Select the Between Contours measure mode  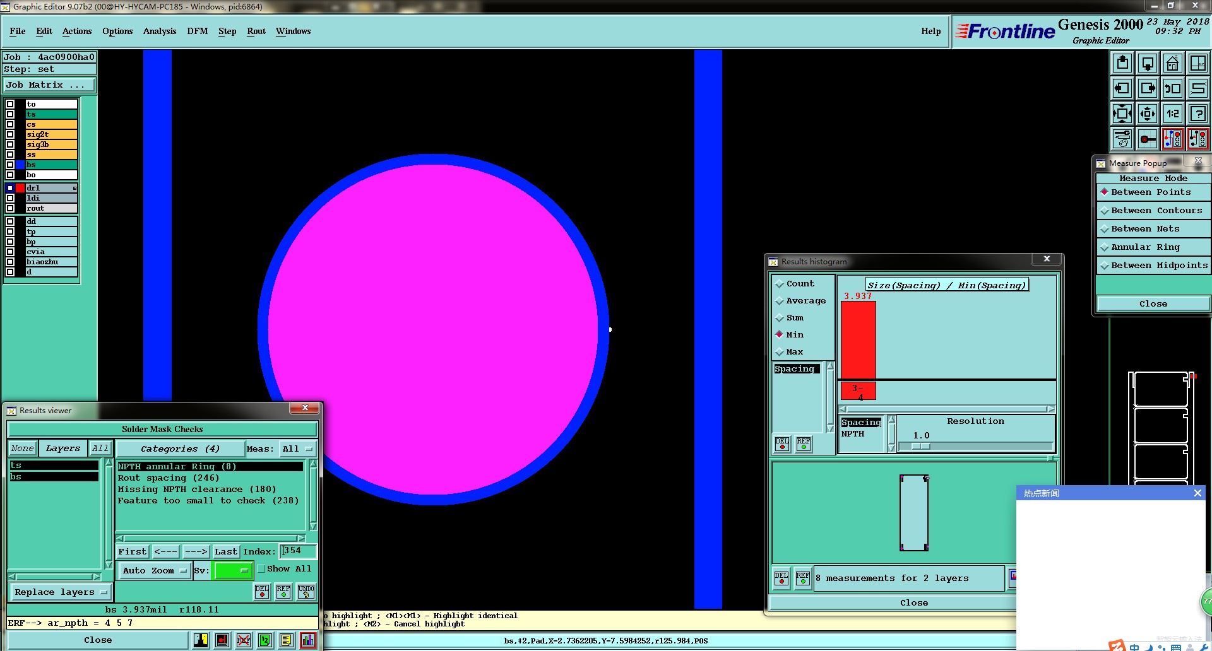click(1153, 211)
